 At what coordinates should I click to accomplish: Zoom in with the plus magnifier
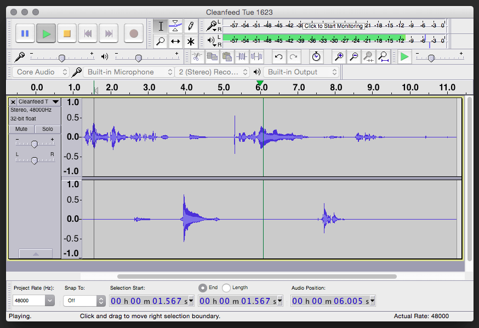pyautogui.click(x=339, y=57)
